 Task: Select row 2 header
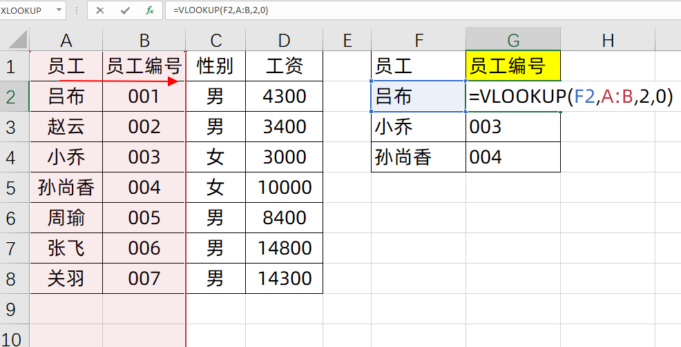point(14,97)
